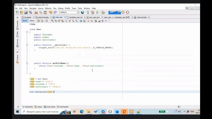The height and width of the screenshot is (119, 212).
Task: Open the Windows Start menu
Action: [18, 112]
